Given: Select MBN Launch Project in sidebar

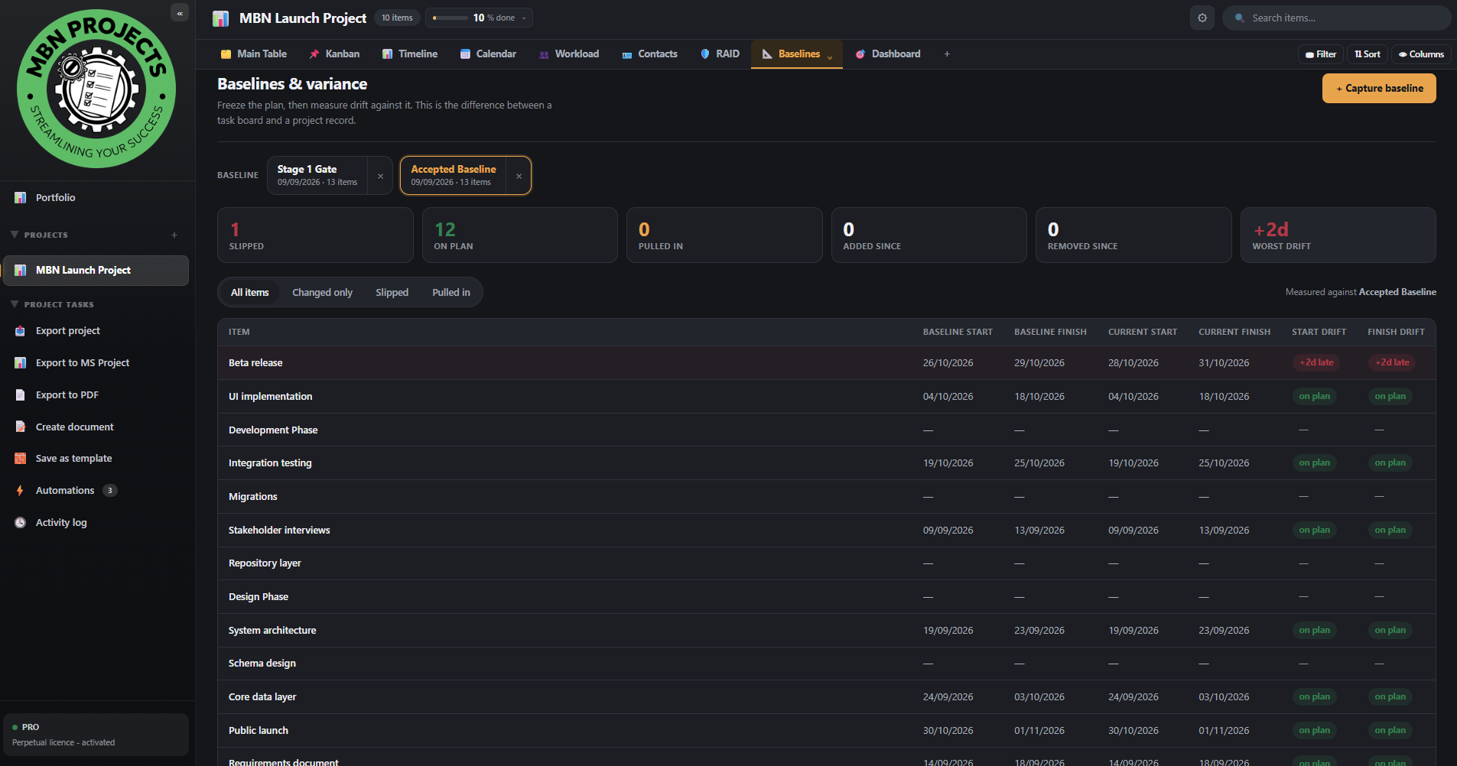Looking at the screenshot, I should (96, 271).
